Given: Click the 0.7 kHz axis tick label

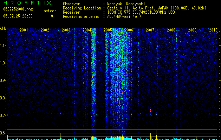Looking at the screenshot, I should [3, 115].
